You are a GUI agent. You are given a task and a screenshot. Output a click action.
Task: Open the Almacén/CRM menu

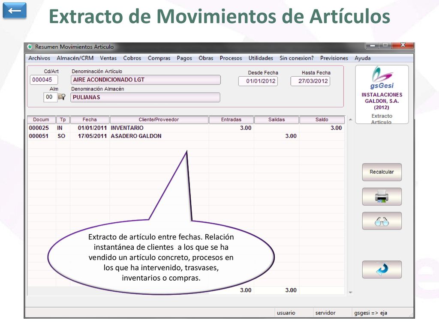[75, 58]
